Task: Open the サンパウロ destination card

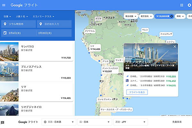Action: (x=36, y=52)
